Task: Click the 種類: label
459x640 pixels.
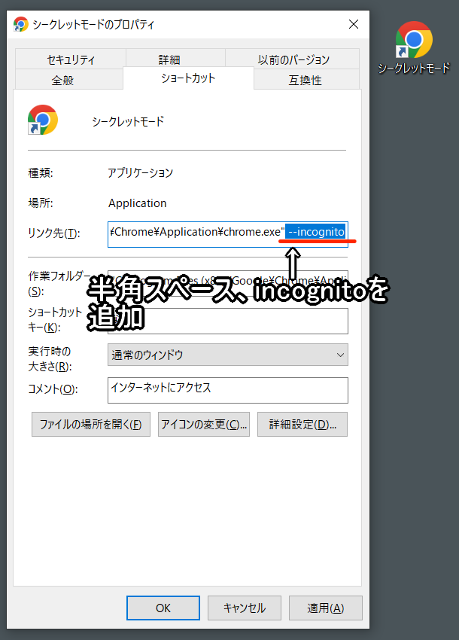Action: pos(41,172)
